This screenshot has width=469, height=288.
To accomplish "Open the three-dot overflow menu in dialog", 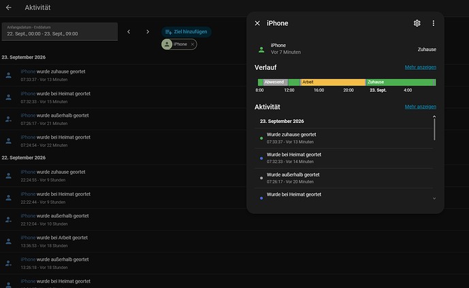I will pyautogui.click(x=434, y=23).
